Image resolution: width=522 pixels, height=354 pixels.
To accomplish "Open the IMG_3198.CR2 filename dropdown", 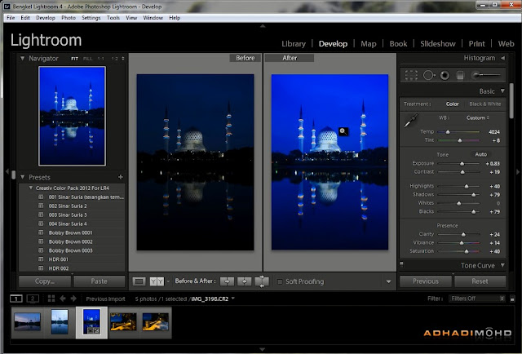I will 232,299.
